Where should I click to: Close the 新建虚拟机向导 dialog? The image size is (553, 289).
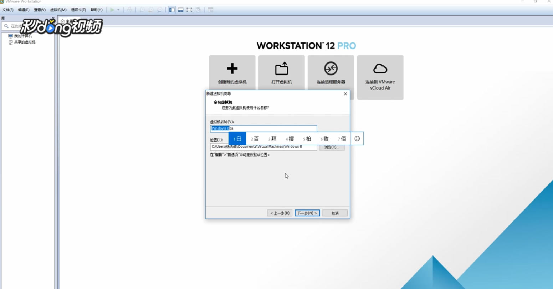[345, 94]
